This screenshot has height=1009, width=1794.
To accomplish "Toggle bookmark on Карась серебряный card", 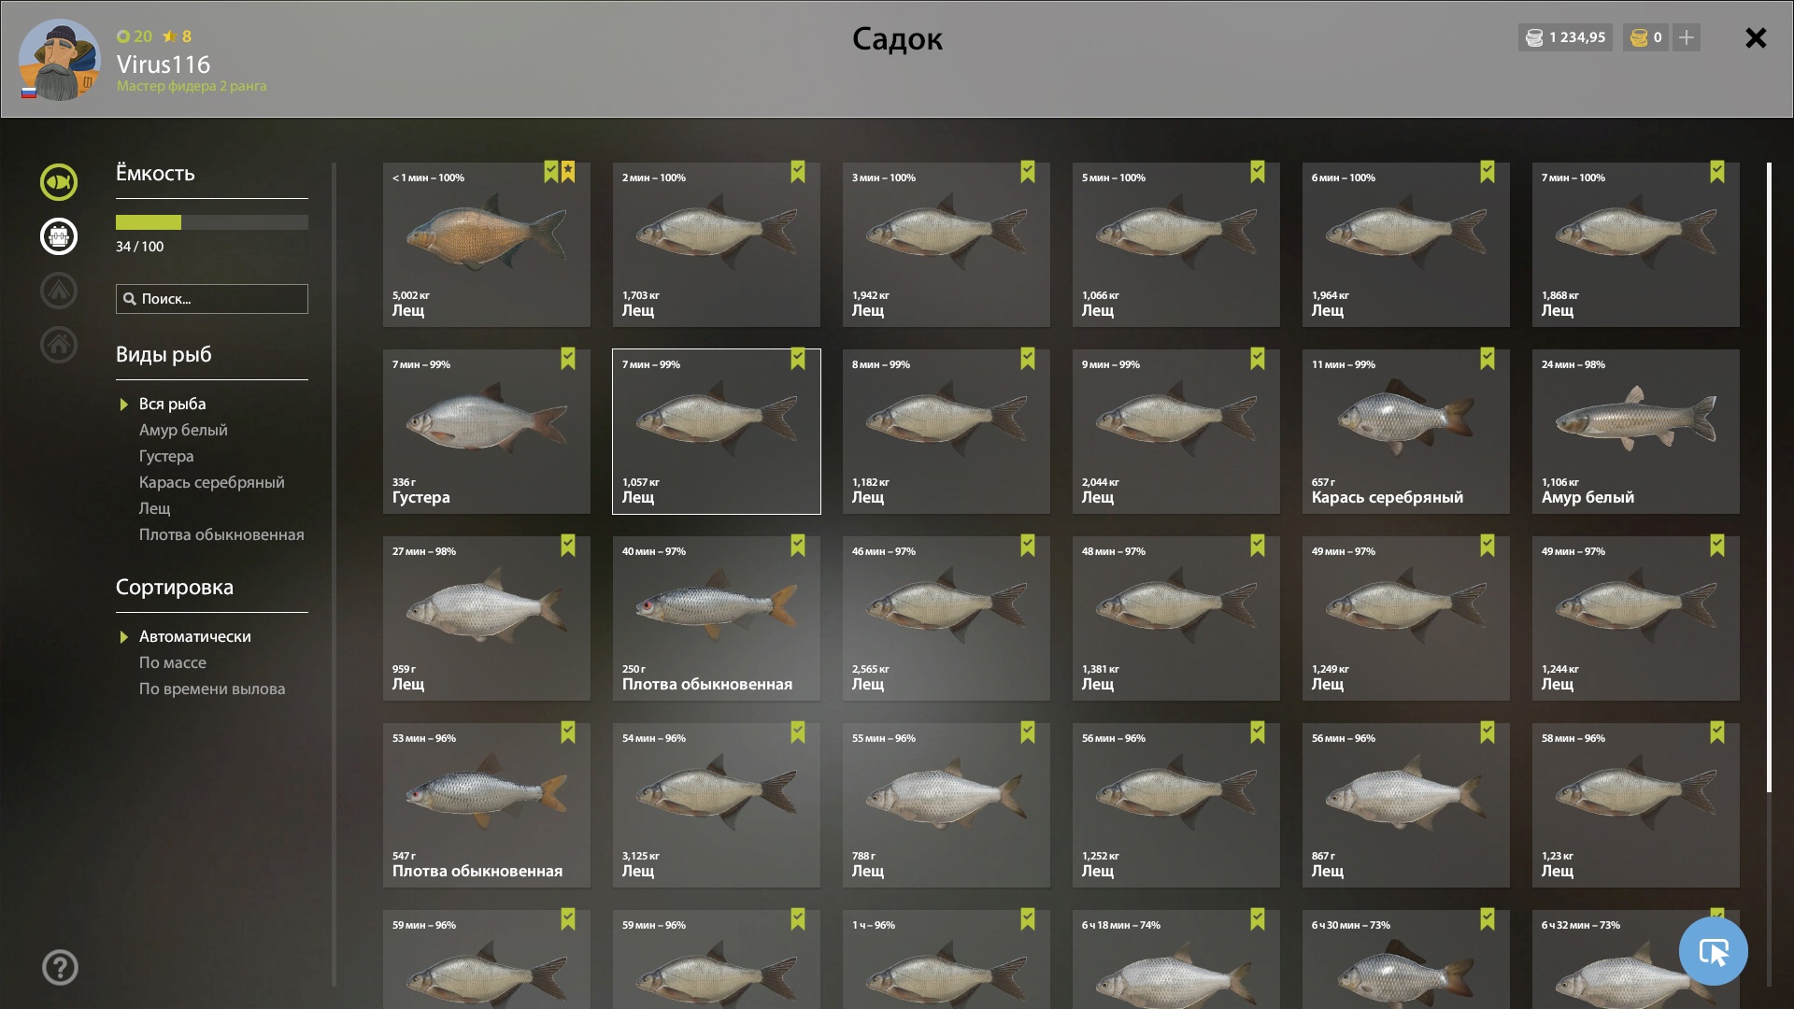I will pos(1488,359).
